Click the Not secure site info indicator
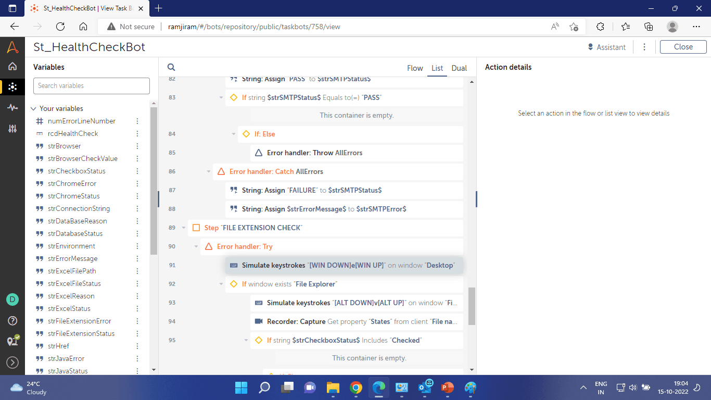The width and height of the screenshot is (711, 400). click(x=131, y=27)
